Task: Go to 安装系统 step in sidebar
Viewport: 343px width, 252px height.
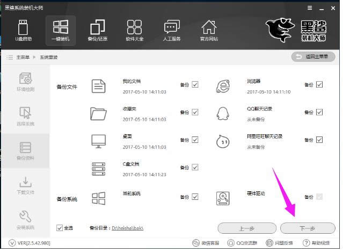Action: point(26,220)
